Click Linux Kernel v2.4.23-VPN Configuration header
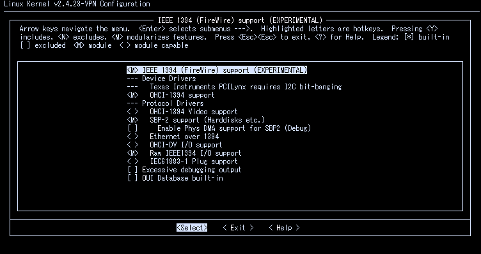Image resolution: width=481 pixels, height=254 pixels. pos(77,4)
